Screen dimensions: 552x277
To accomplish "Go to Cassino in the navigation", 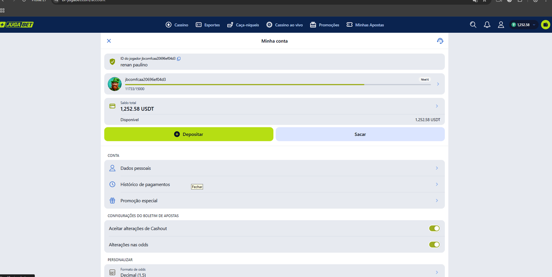I will [x=177, y=25].
